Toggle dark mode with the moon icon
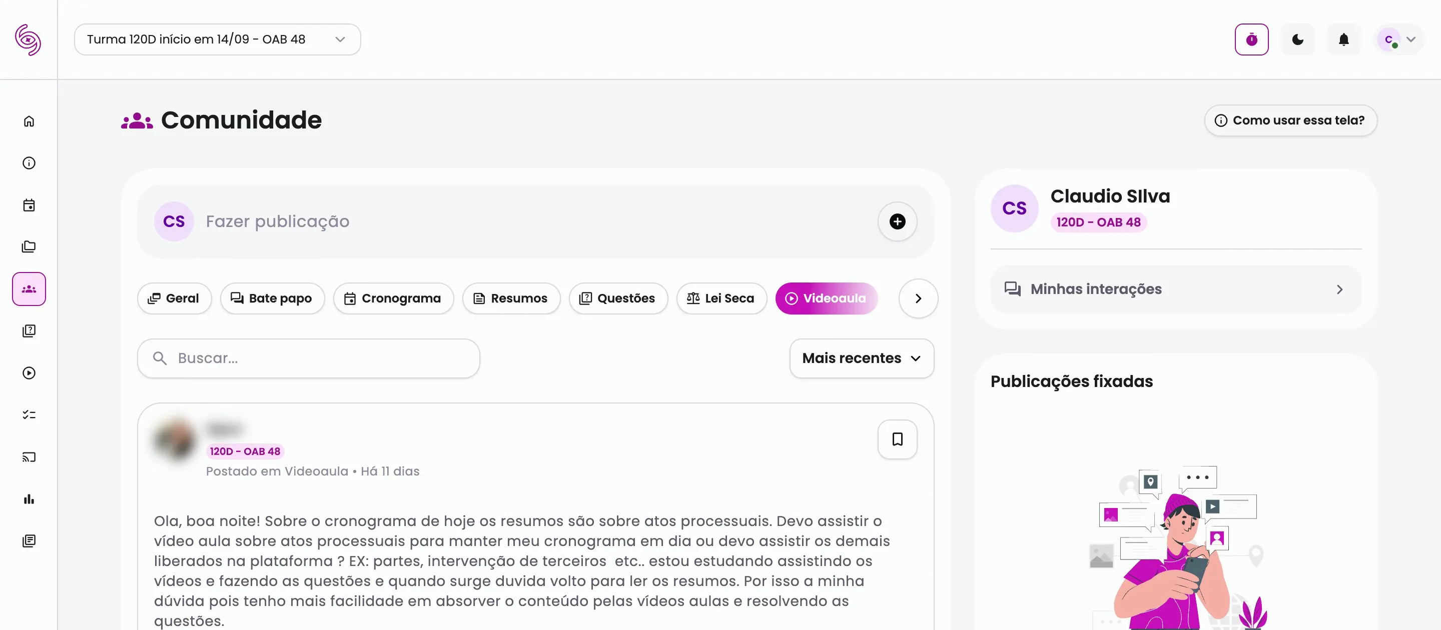Screen dimensions: 1441x630 [1298, 39]
